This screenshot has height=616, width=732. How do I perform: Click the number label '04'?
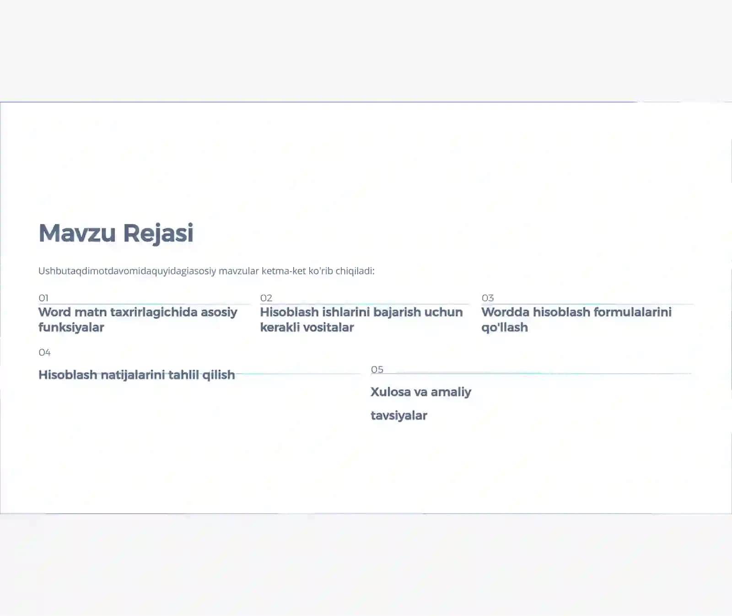44,352
